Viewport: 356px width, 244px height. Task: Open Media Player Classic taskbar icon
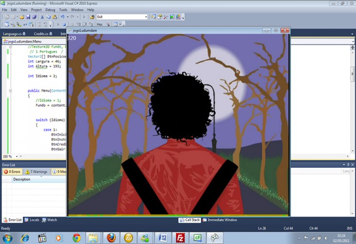42,238
